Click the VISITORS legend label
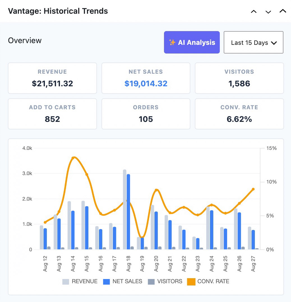Image resolution: width=291 pixels, height=302 pixels. tap(170, 281)
